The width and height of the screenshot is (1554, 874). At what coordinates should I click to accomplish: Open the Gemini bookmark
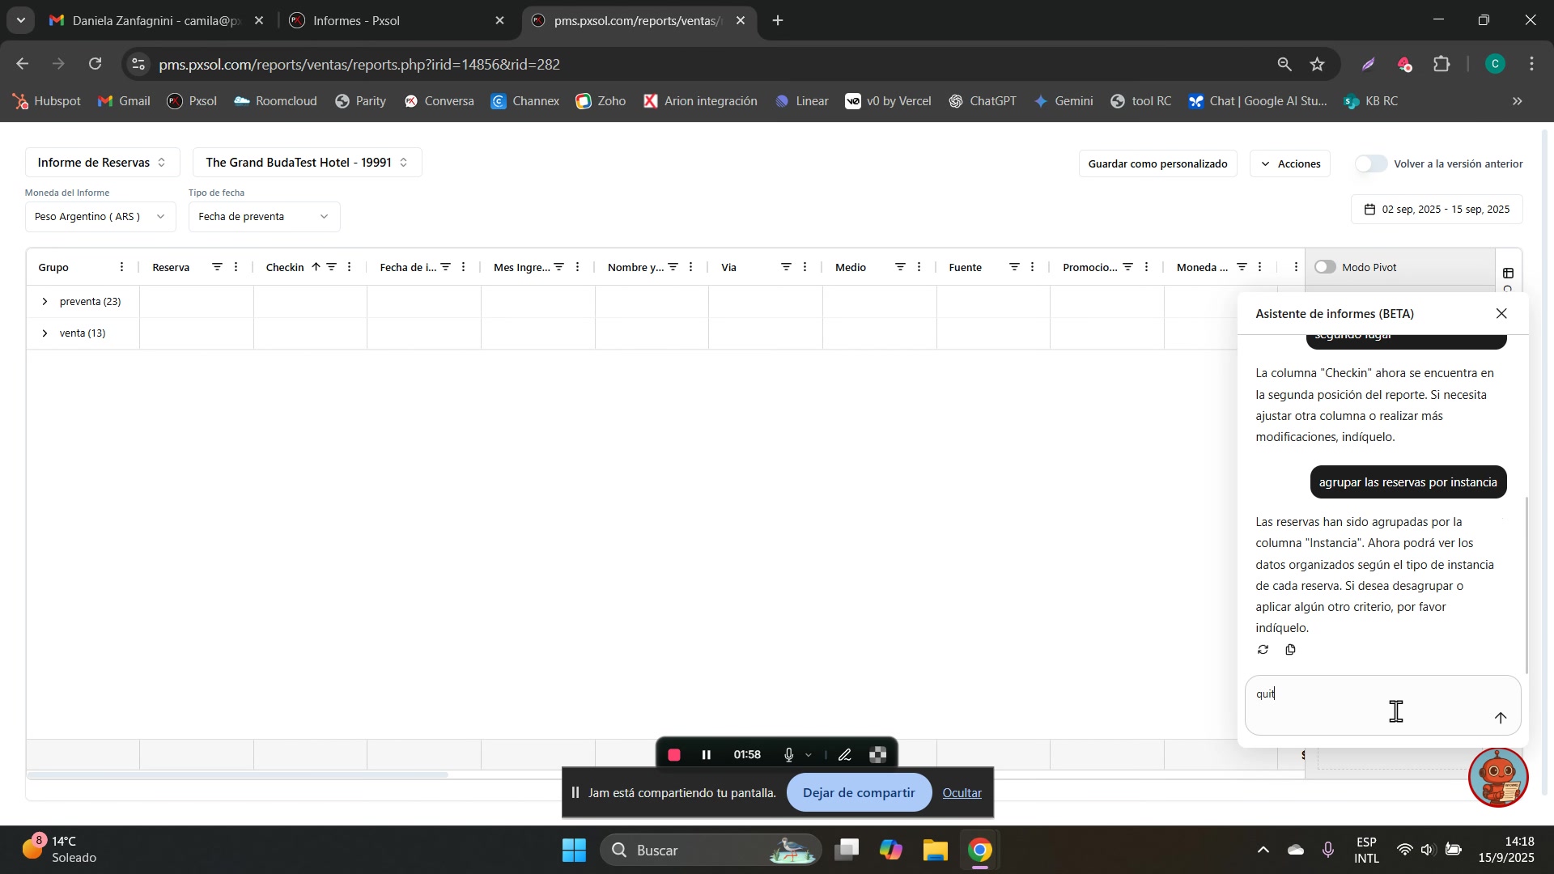[1064, 101]
